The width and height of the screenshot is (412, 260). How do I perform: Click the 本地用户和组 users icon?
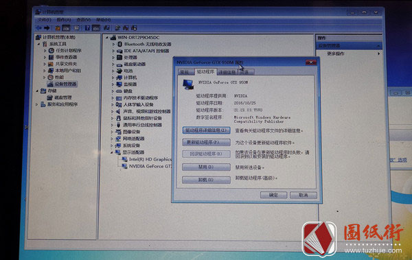pos(51,71)
